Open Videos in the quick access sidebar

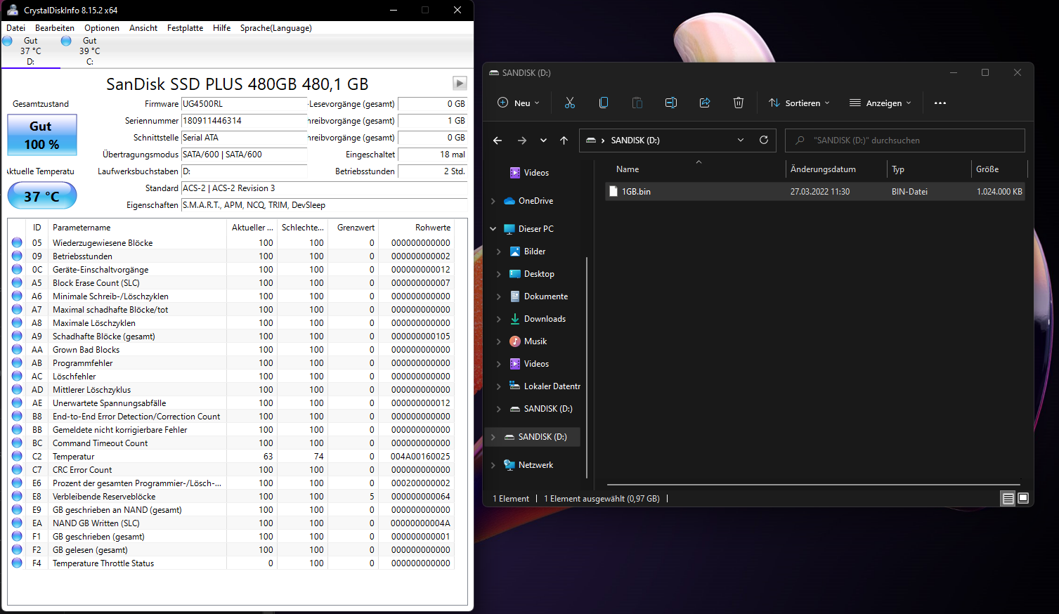click(529, 173)
